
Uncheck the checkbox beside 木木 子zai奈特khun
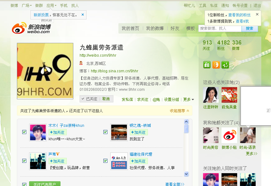(x=24, y=132)
